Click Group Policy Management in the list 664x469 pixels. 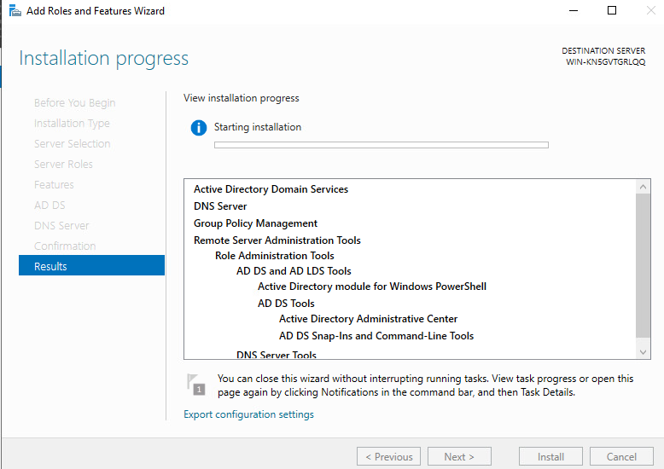pos(255,223)
